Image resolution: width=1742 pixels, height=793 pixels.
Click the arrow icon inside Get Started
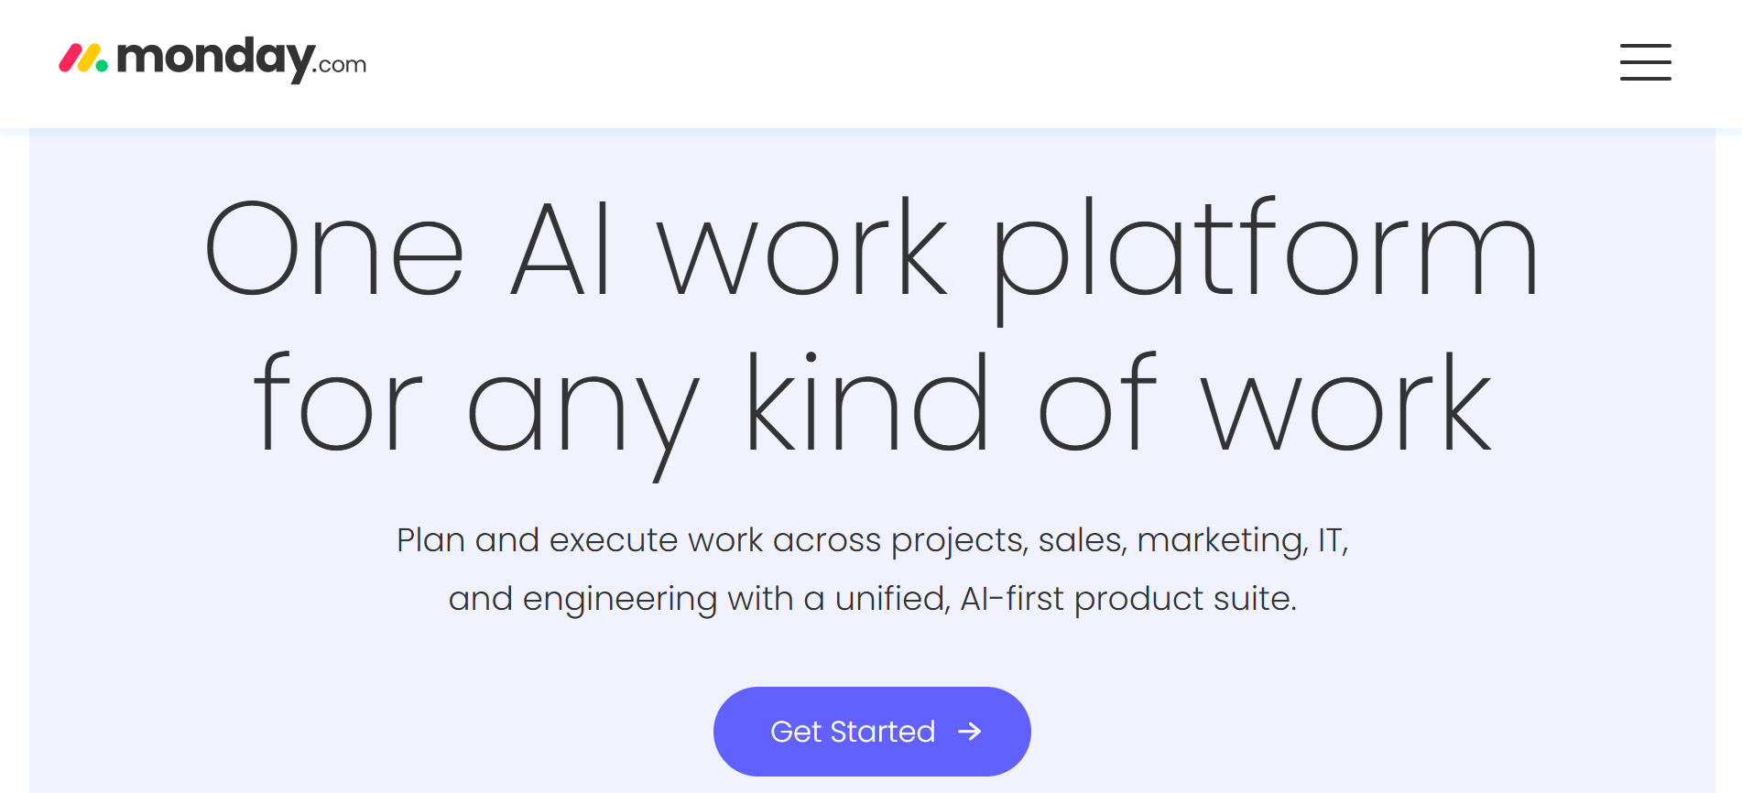point(969,732)
